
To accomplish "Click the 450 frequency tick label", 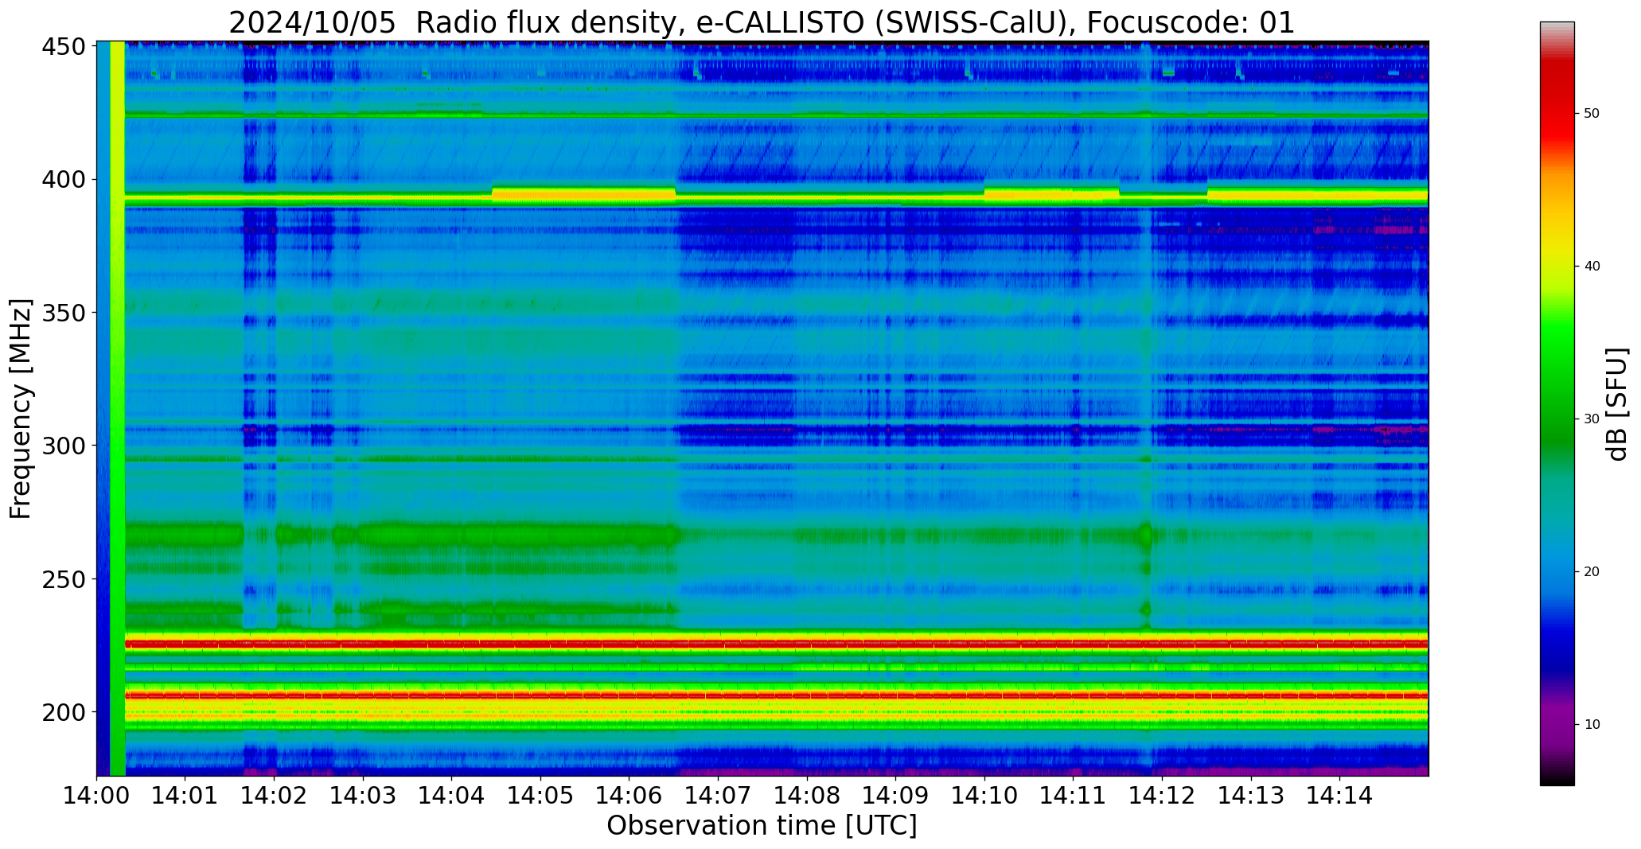I will 64,47.
